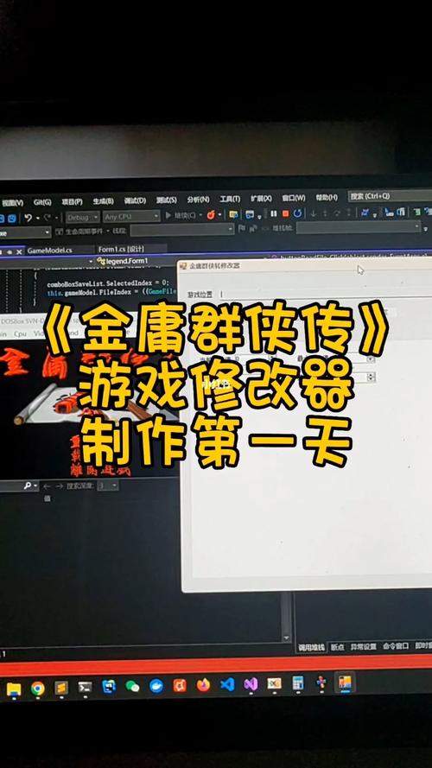
Task: Switch to the 调用堆栈 tab
Action: pos(312,647)
